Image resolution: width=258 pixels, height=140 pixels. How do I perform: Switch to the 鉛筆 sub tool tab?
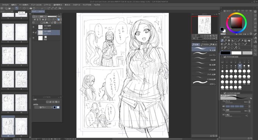(196, 45)
